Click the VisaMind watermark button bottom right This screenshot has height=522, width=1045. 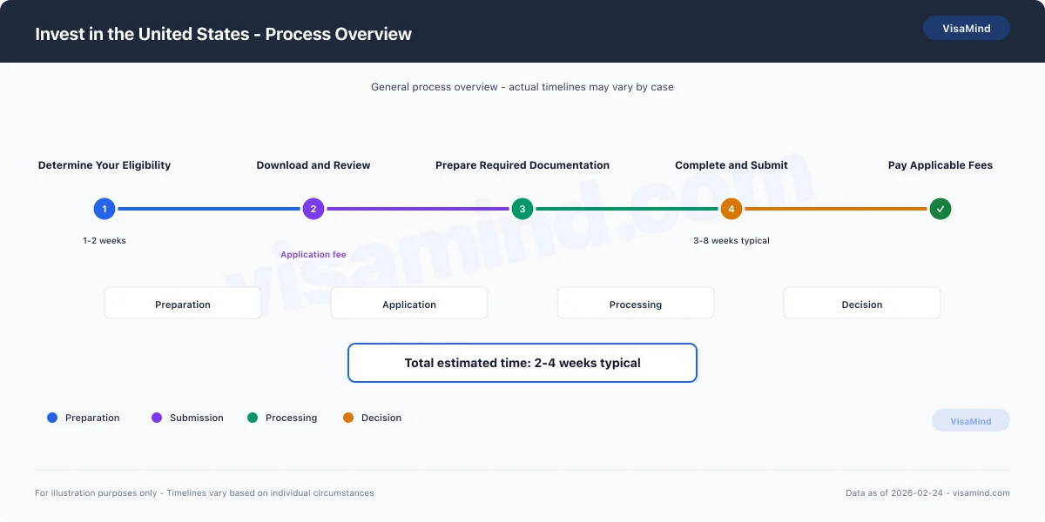pyautogui.click(x=971, y=420)
